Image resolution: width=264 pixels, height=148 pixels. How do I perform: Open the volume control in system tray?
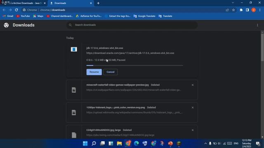[219, 143]
